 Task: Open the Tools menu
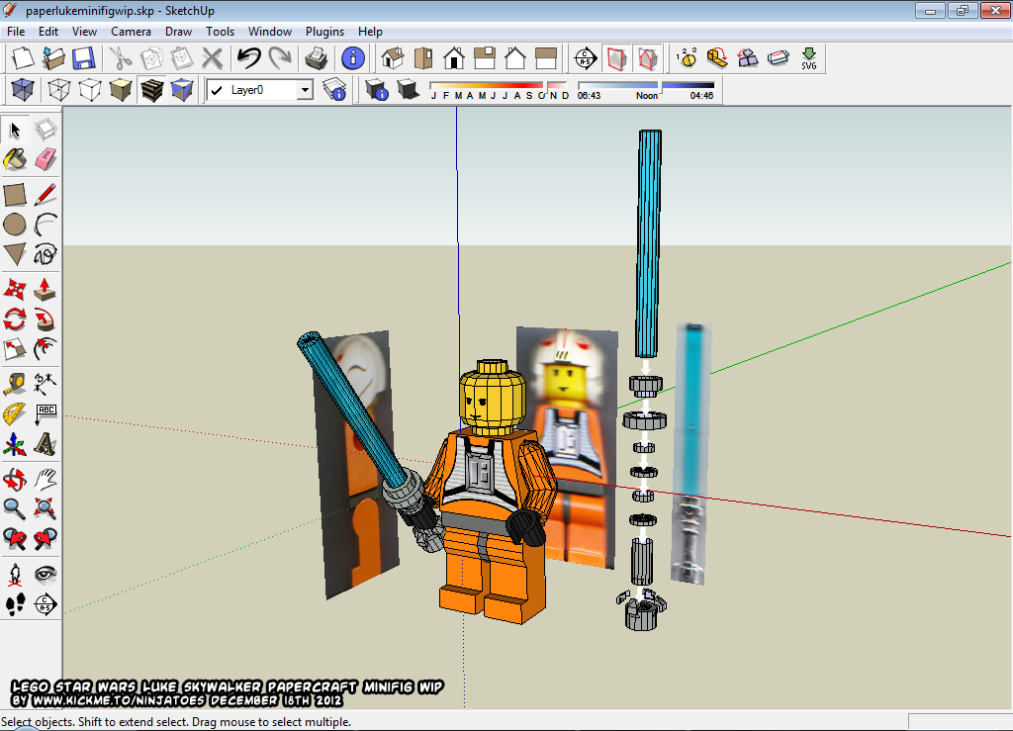tap(220, 32)
